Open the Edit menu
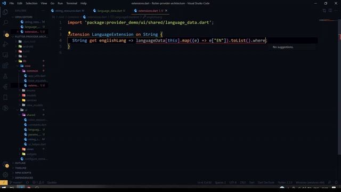This screenshot has width=341, height=192. click(20, 3)
